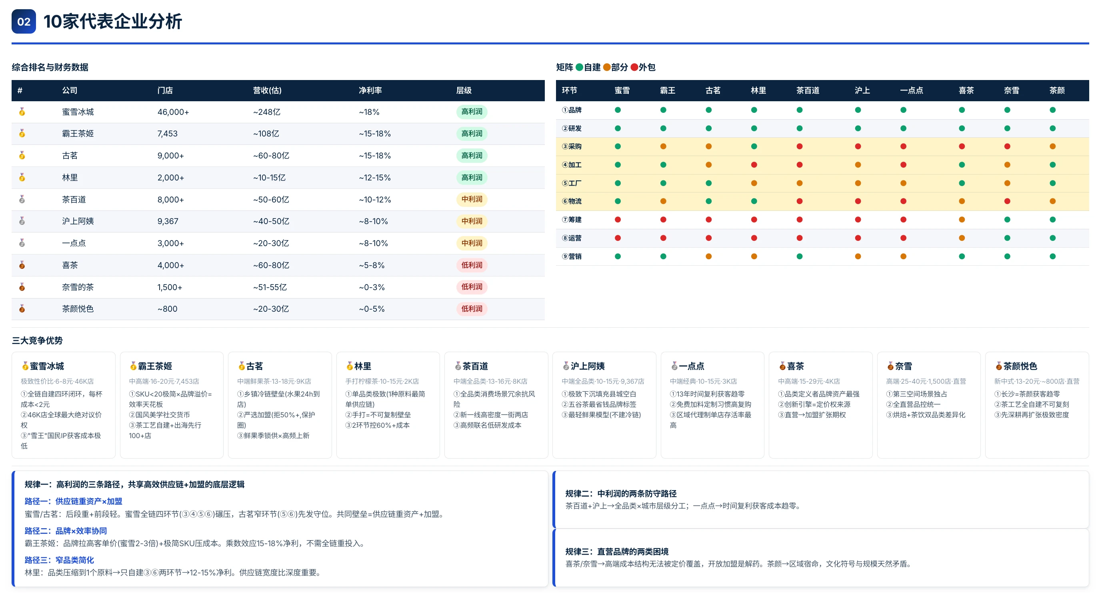The image size is (1096, 593).
Task: Click the medal icon in the 蜜雪冰城 table row
Action: click(x=22, y=112)
